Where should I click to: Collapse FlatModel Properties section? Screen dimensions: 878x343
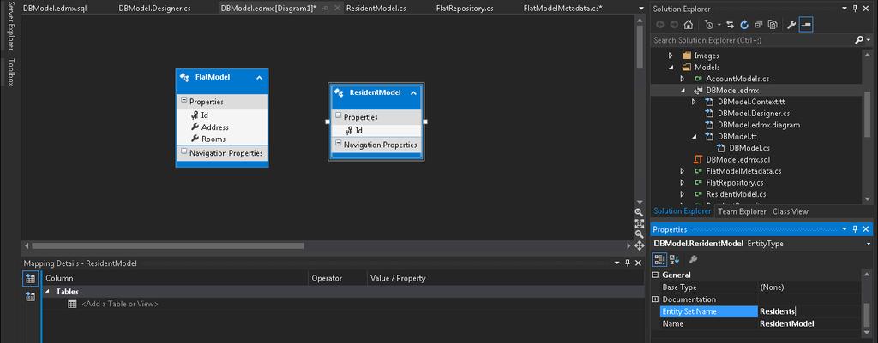click(x=183, y=101)
